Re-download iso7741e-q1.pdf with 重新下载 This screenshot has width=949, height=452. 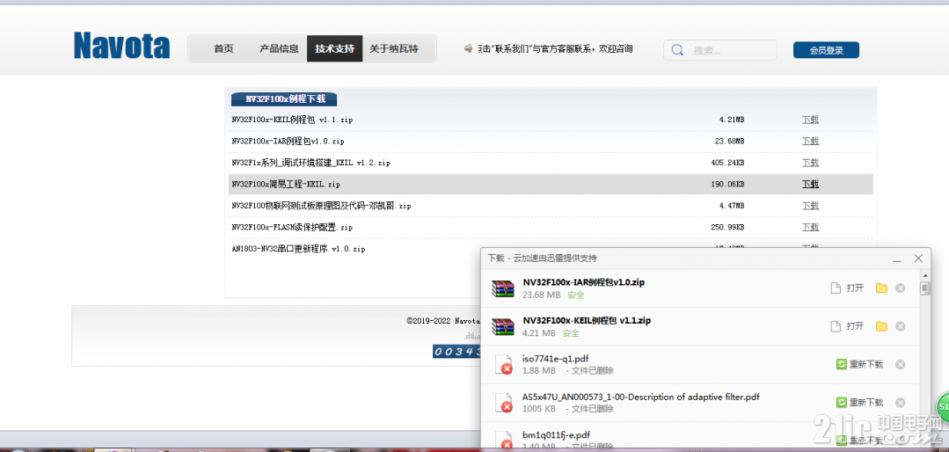click(859, 364)
